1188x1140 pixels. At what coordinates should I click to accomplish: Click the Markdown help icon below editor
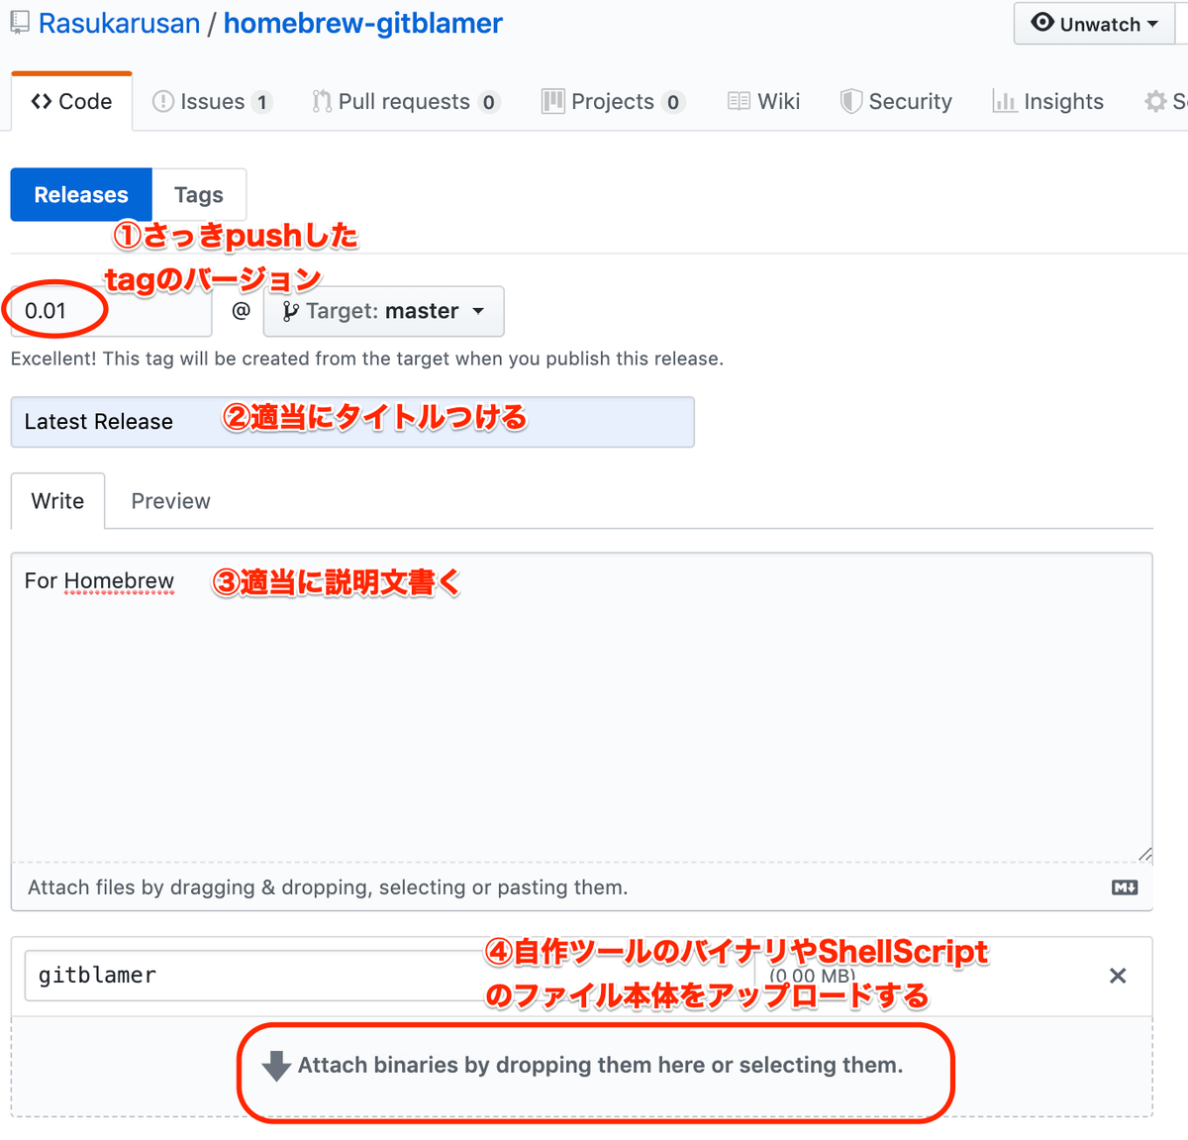tap(1124, 887)
